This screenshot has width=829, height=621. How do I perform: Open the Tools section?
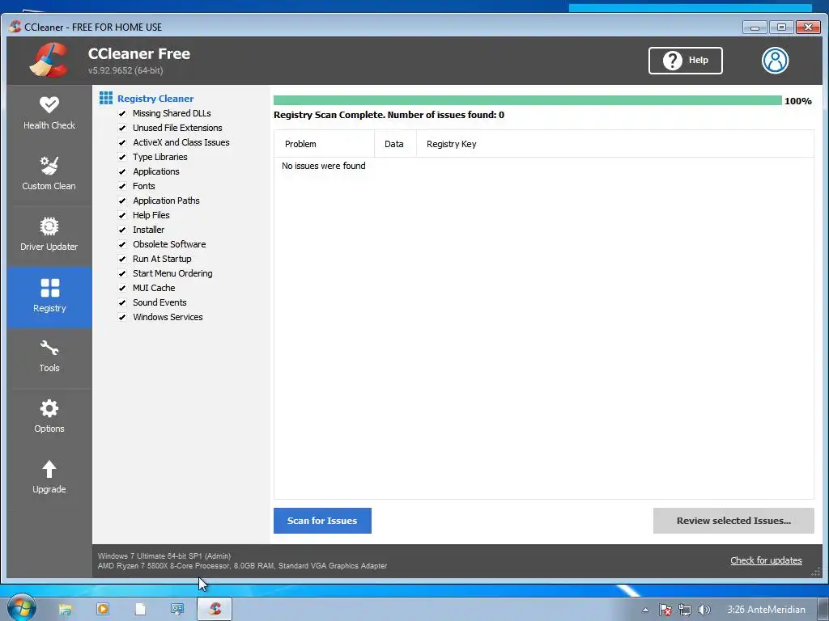[49, 357]
